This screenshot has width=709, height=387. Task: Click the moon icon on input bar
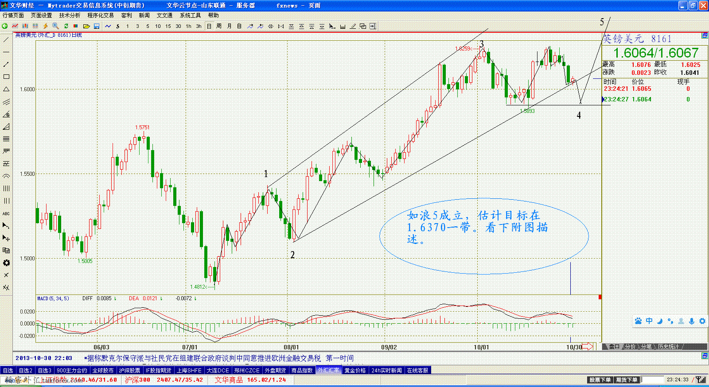pyautogui.click(x=660, y=321)
